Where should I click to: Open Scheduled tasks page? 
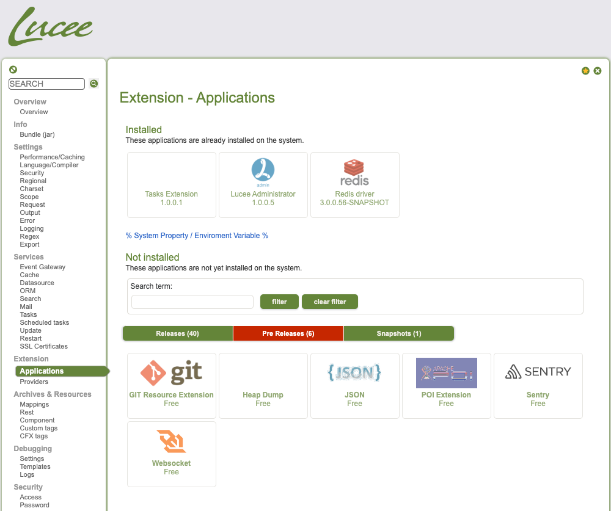click(45, 322)
